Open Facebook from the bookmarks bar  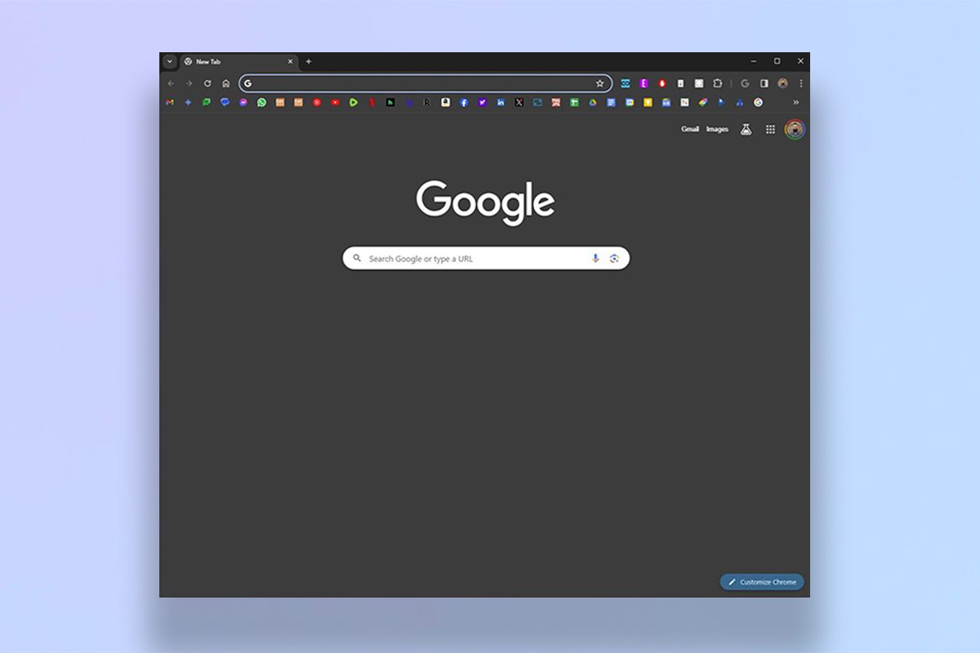click(x=465, y=103)
